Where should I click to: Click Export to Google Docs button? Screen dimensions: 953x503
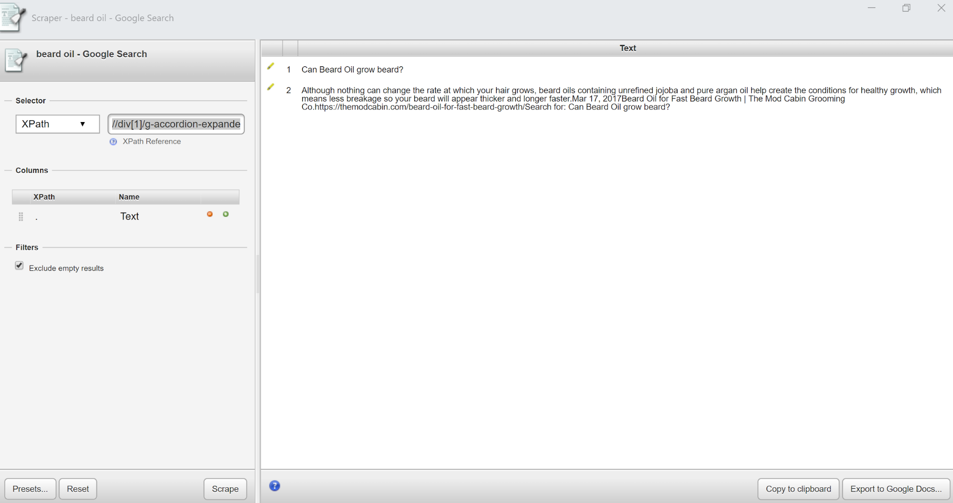pos(896,489)
